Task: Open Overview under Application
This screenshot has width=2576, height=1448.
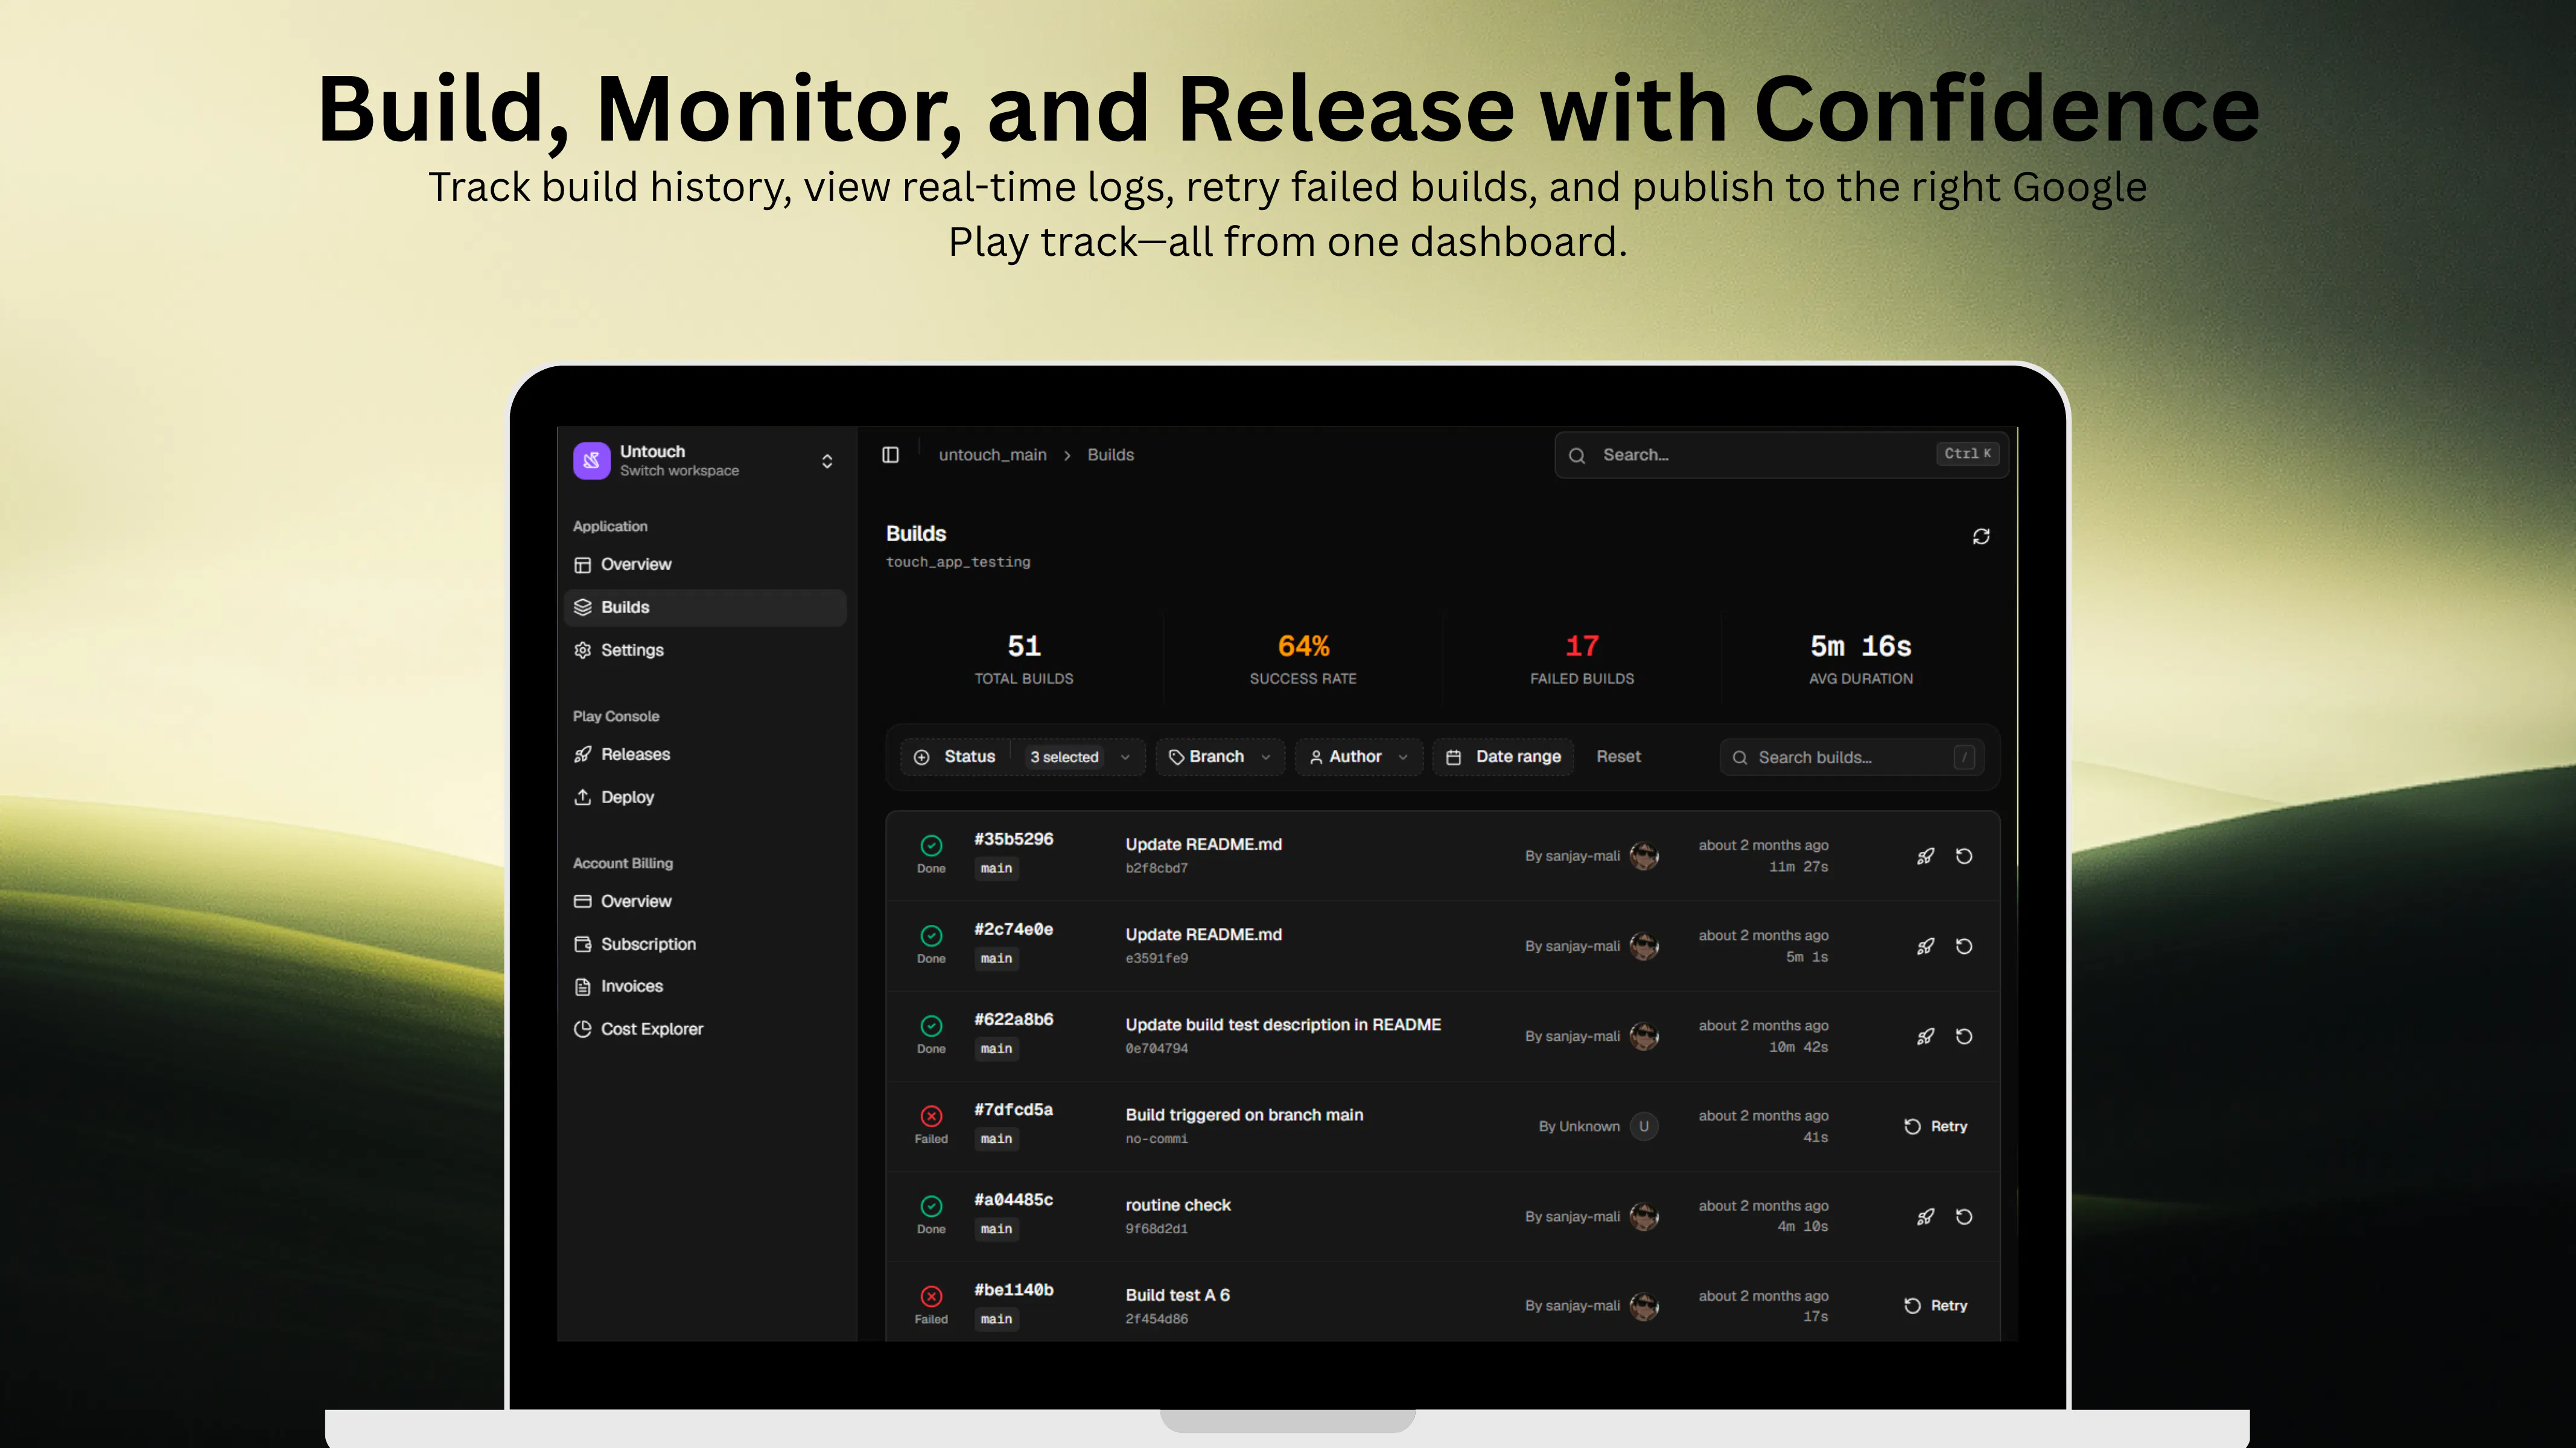Action: 705,564
